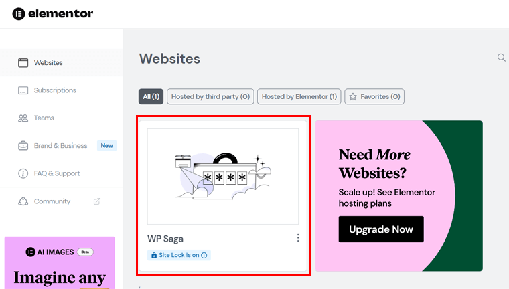Click the star icon in Favorites filter
The width and height of the screenshot is (509, 289).
pos(353,96)
